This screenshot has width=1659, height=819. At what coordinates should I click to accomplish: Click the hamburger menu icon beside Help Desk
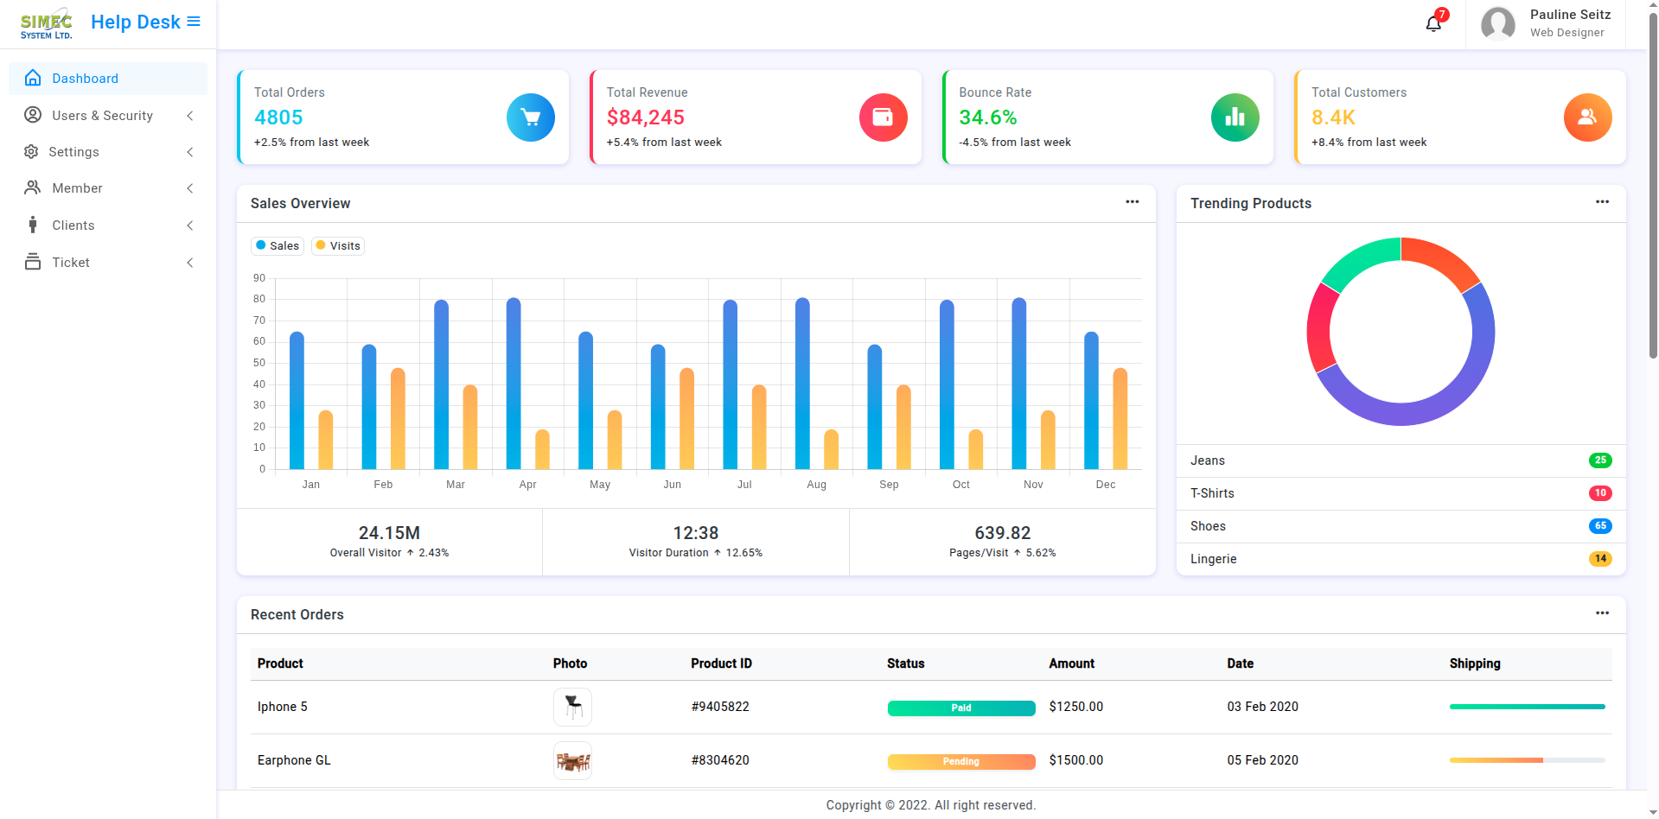[194, 22]
